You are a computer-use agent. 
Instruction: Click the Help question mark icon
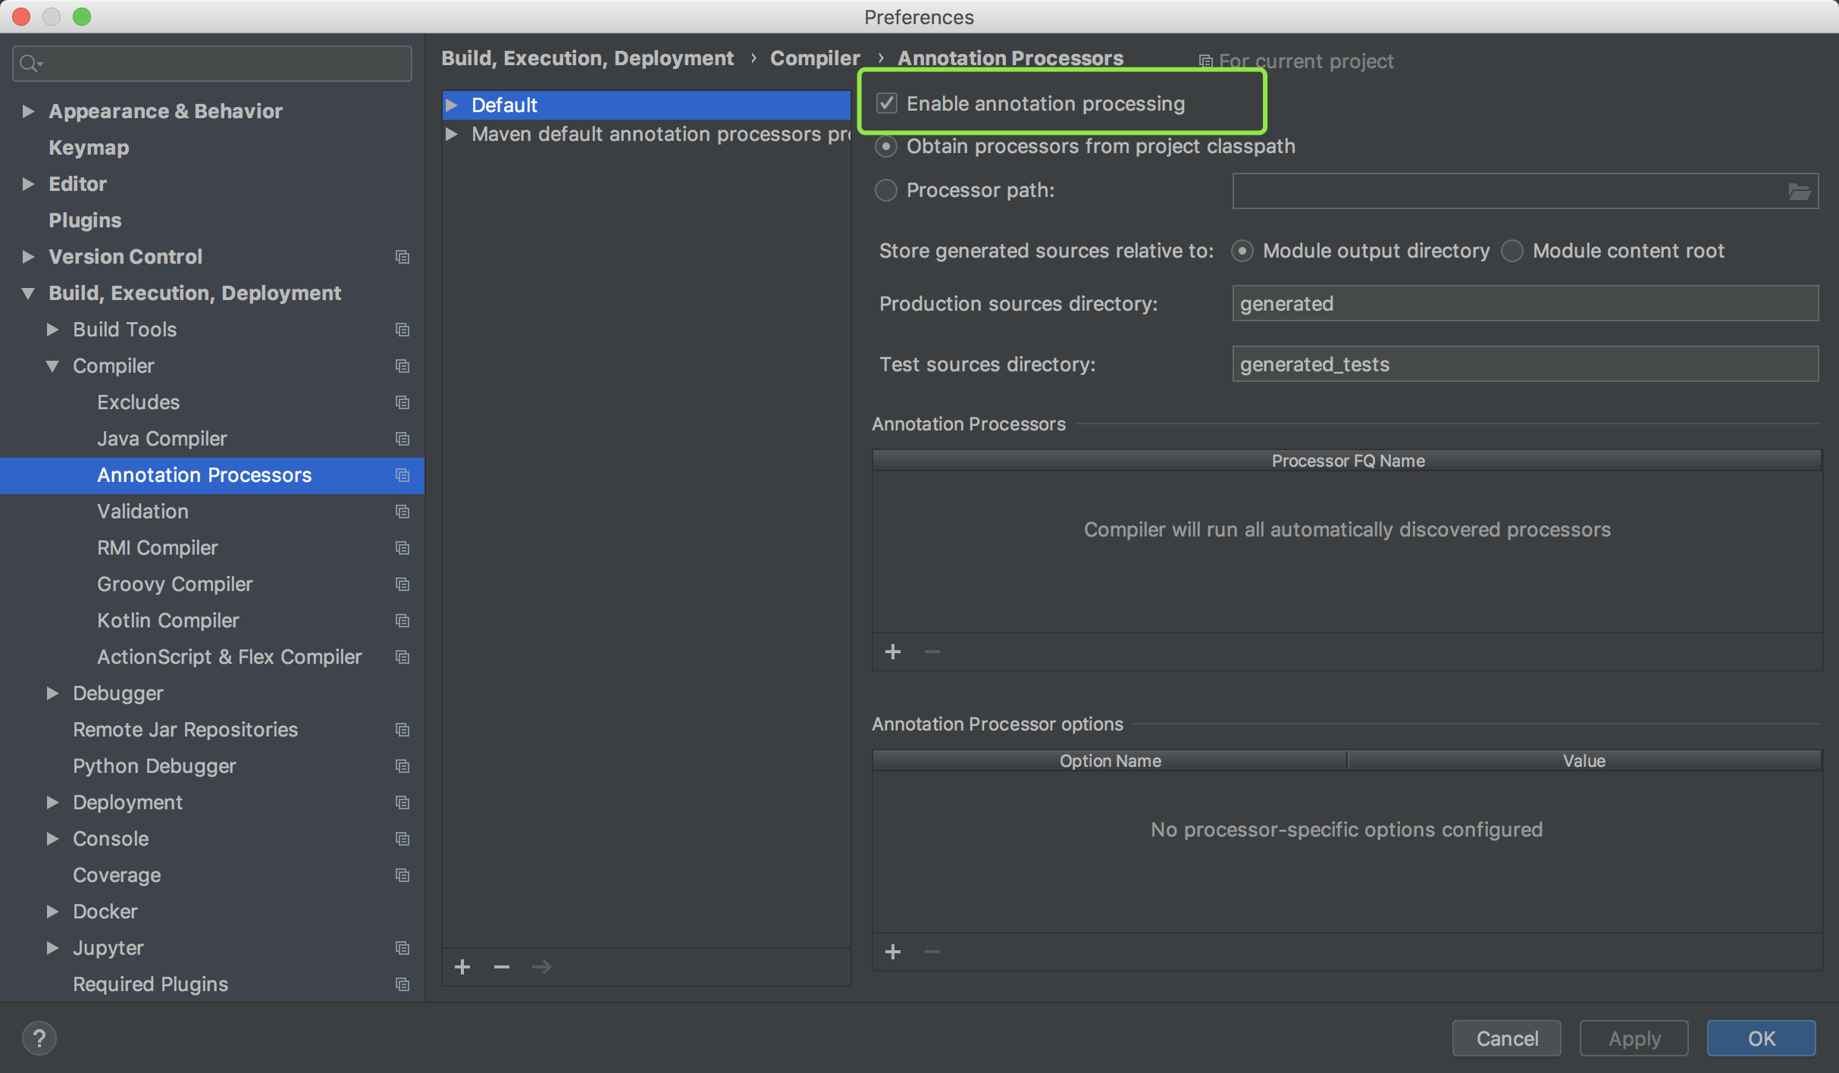click(x=39, y=1038)
